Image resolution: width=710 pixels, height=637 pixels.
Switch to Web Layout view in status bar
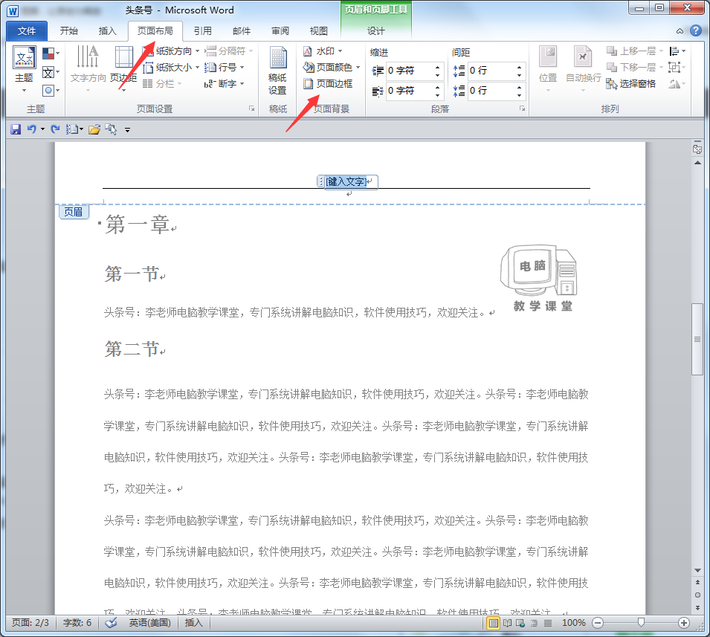(x=520, y=623)
